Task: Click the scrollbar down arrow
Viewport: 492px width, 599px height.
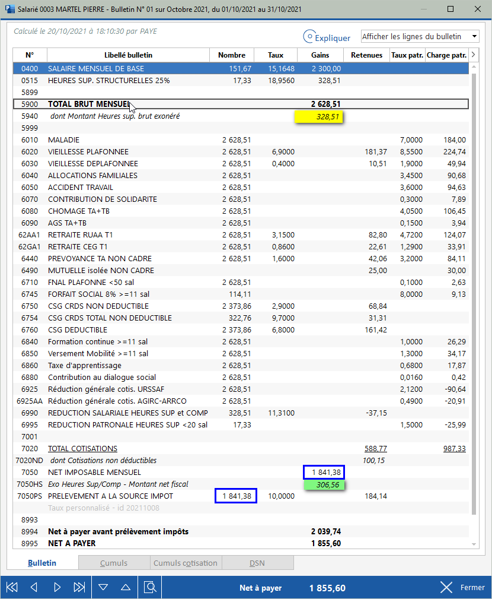Action: (474, 544)
